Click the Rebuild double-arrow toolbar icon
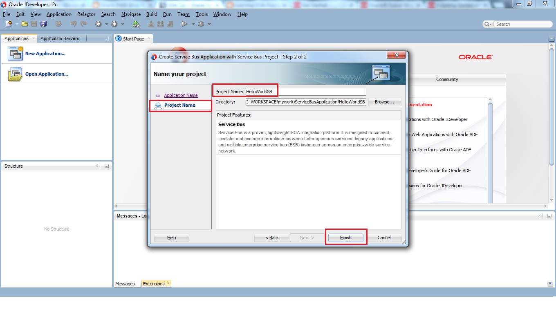This screenshot has width=556, height=314. 161,24
